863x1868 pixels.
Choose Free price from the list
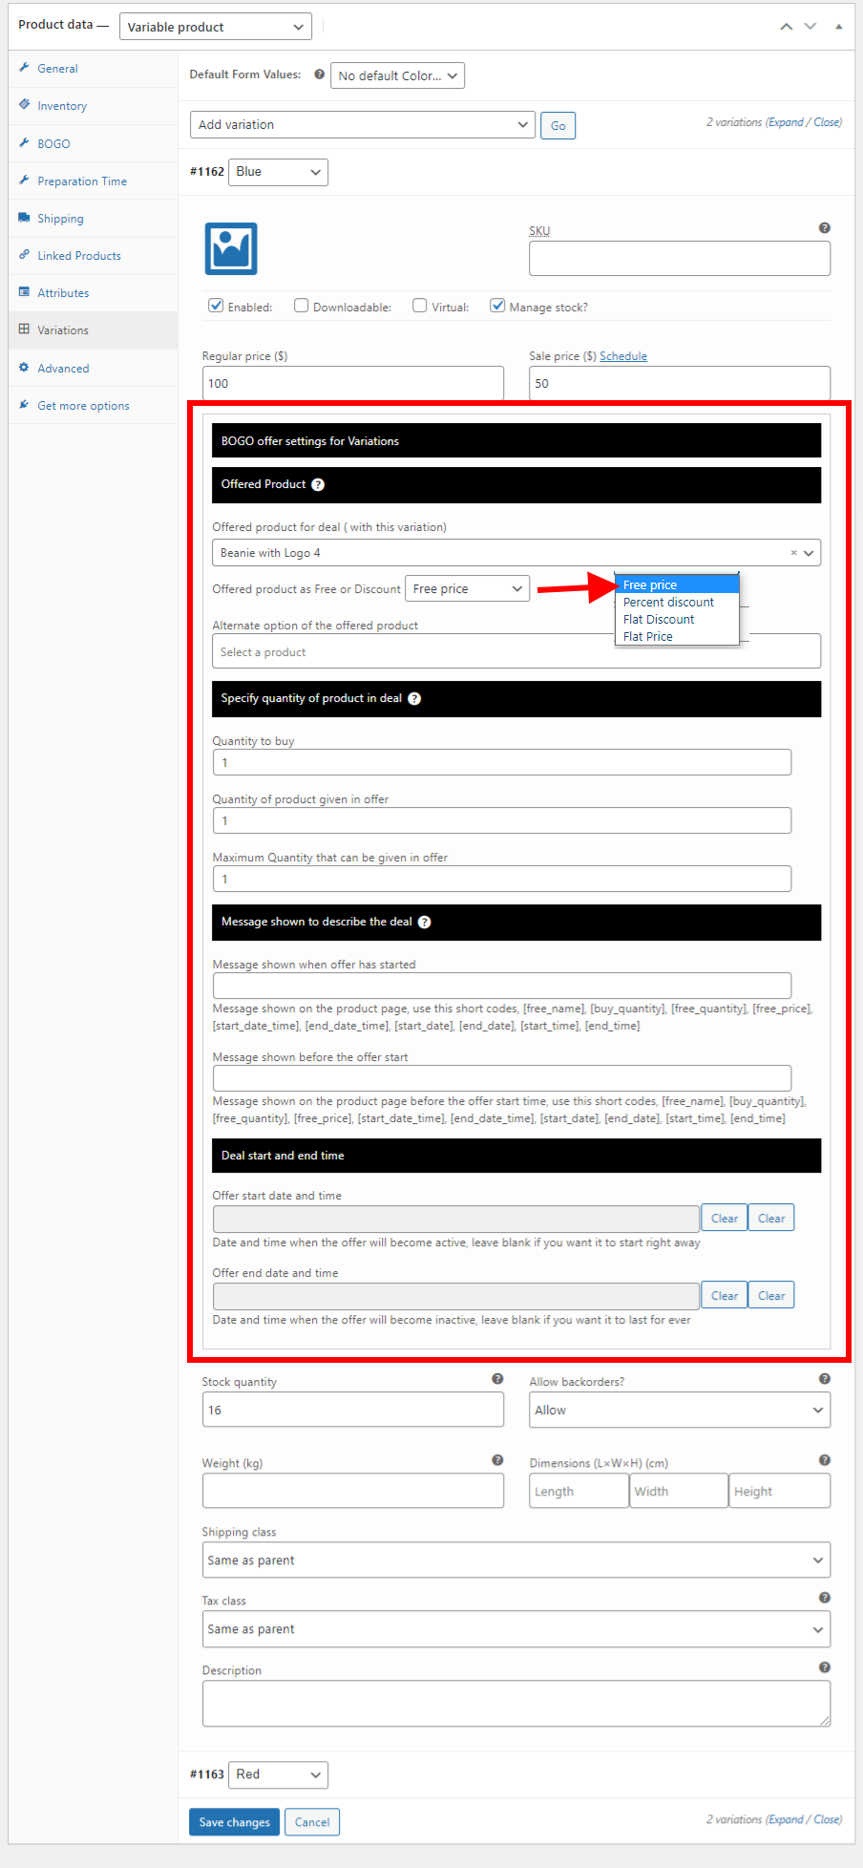(677, 585)
